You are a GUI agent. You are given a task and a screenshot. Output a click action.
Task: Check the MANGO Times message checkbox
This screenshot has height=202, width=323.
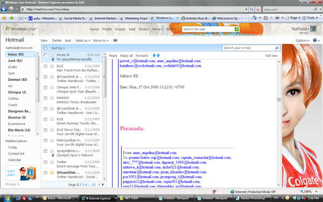[x=45, y=98]
